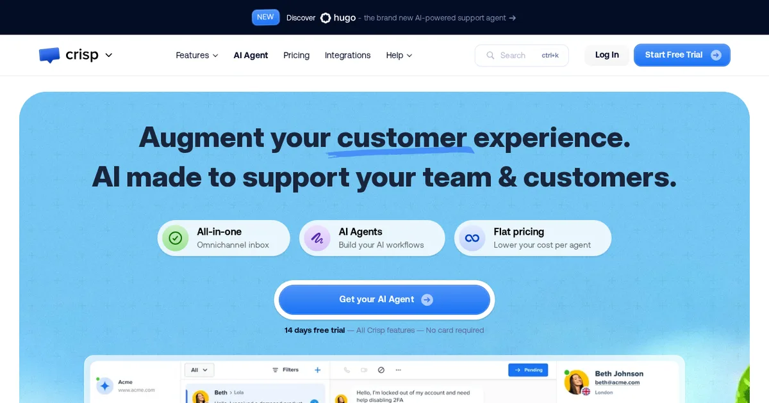Click the Acme workspace sparkle icon
The image size is (769, 403).
pos(105,386)
